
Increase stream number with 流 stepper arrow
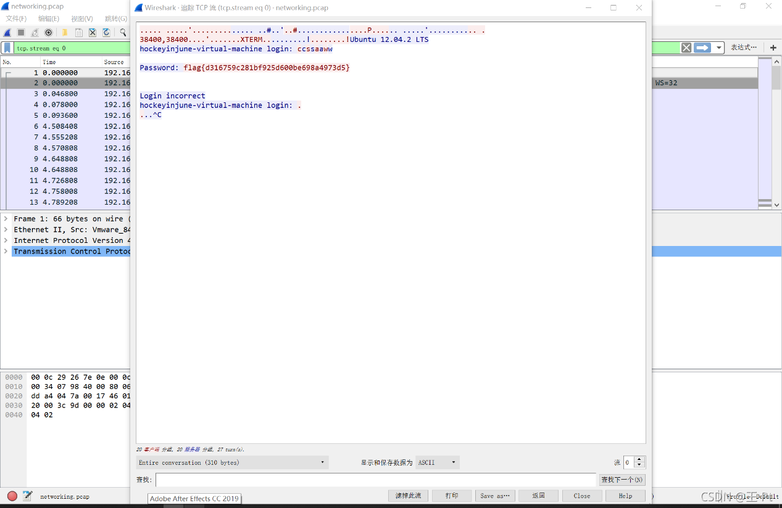click(x=639, y=459)
